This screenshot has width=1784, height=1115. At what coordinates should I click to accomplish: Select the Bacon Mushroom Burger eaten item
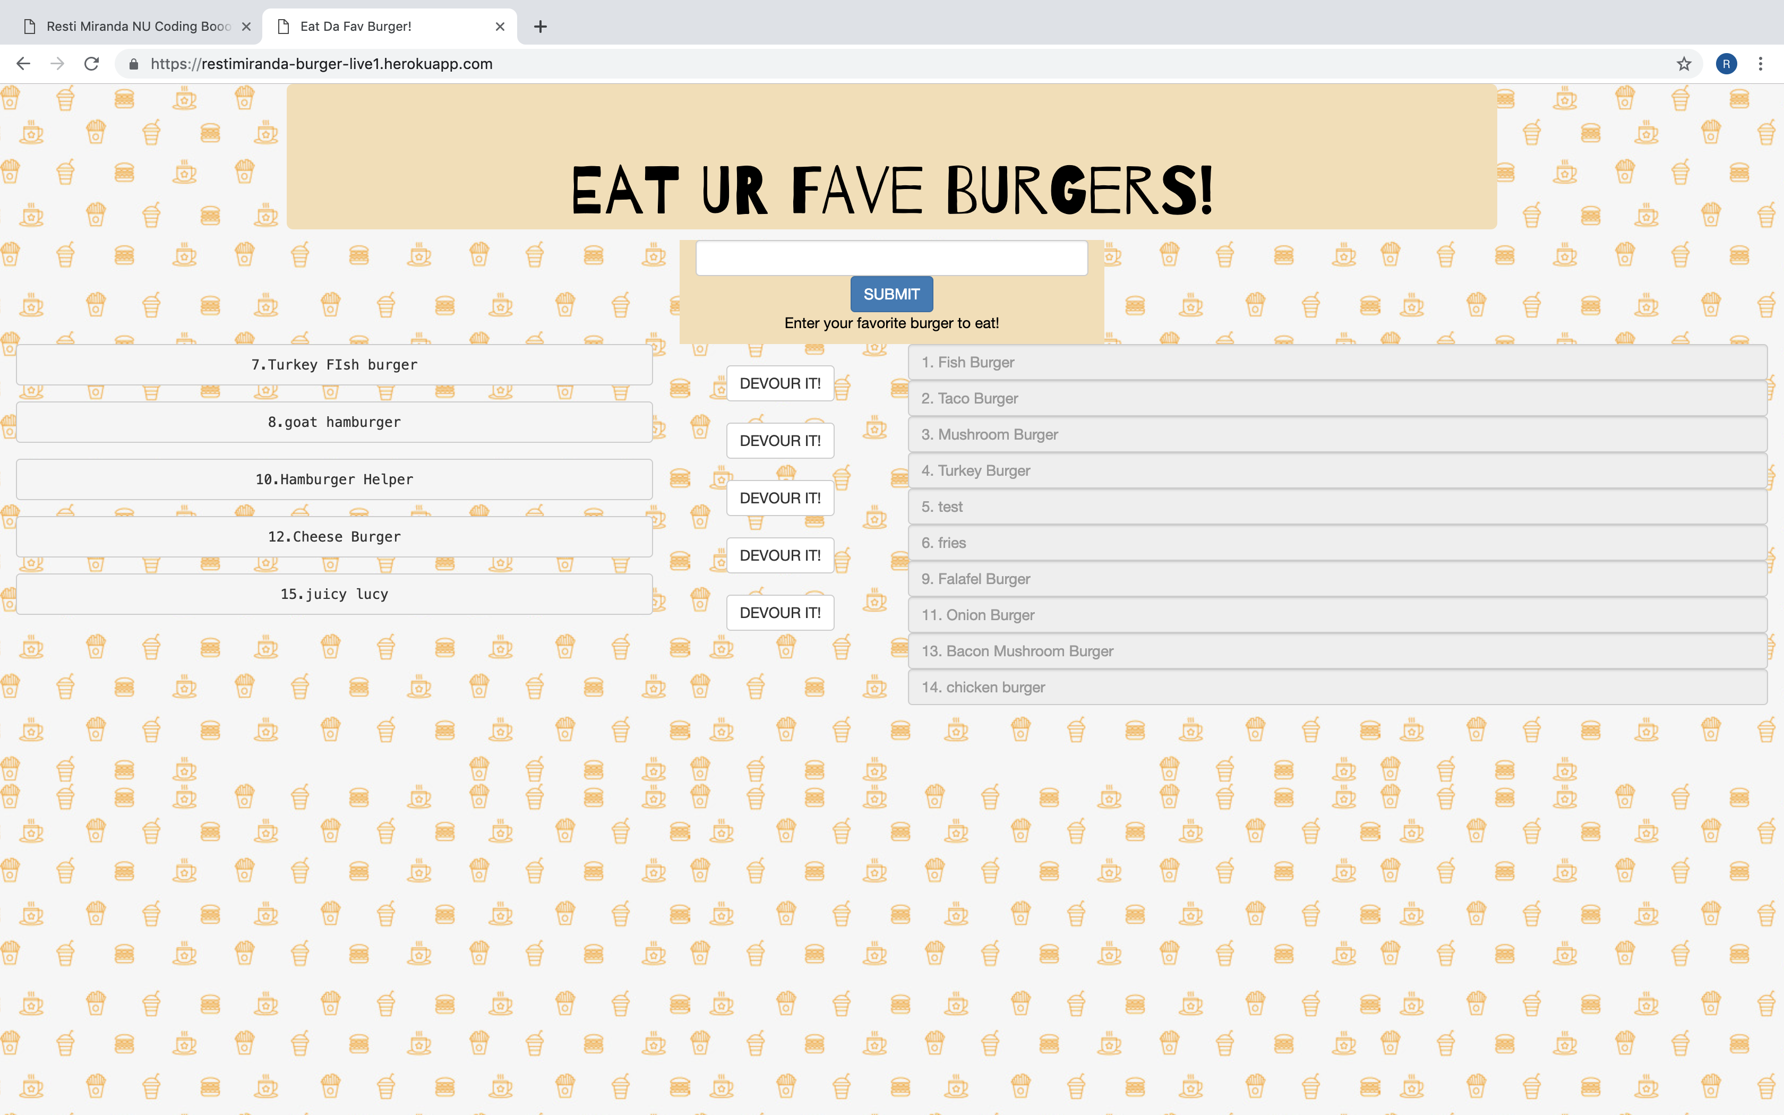coord(1337,651)
